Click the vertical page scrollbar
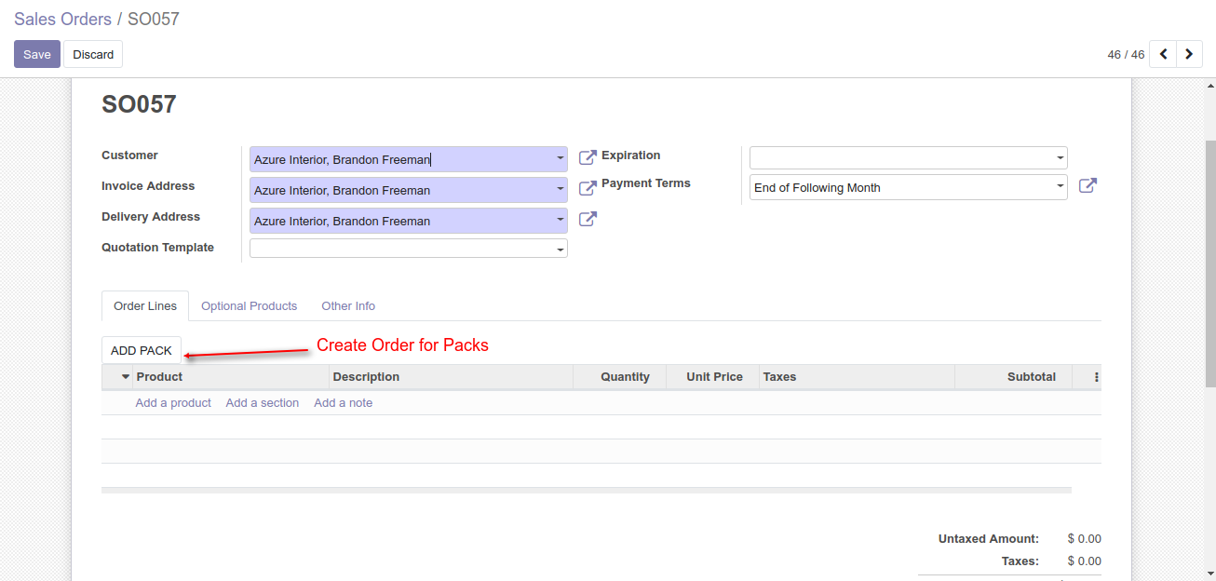The width and height of the screenshot is (1216, 581). click(x=1209, y=261)
